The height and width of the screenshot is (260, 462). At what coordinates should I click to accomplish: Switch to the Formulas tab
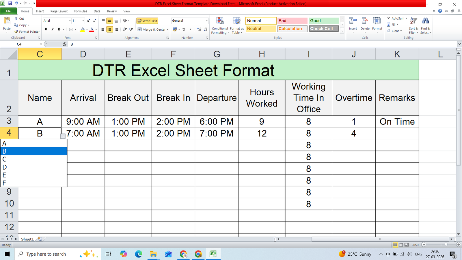coord(81,11)
